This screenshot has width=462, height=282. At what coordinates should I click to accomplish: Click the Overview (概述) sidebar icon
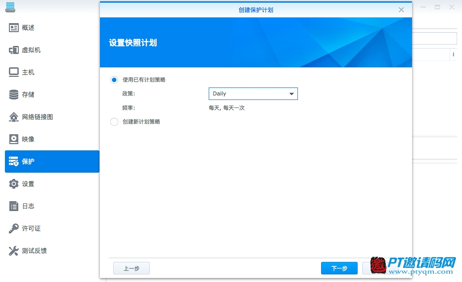[x=14, y=28]
